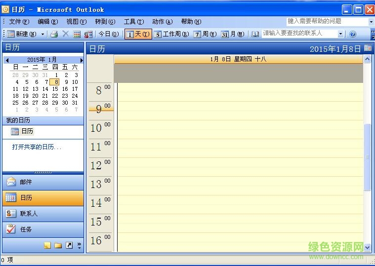
Task: Click the calendar icon in the header
Action: coord(368,48)
